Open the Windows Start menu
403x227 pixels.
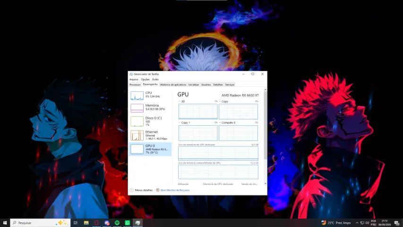pyautogui.click(x=5, y=223)
